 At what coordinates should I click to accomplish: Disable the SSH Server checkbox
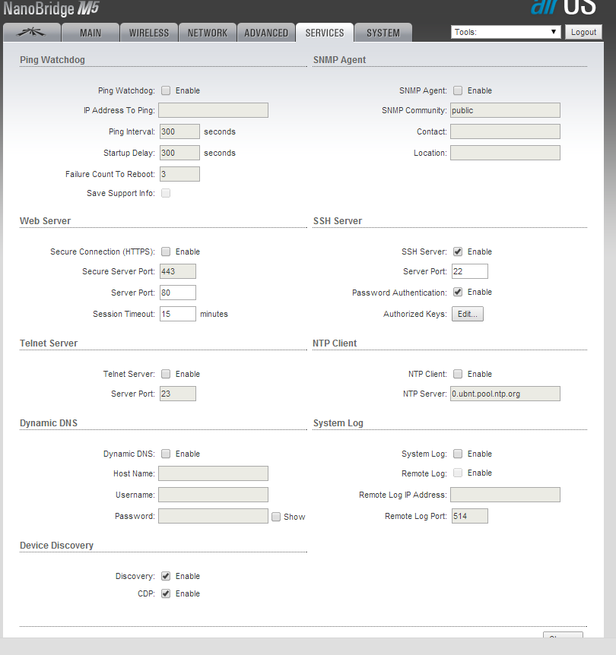tap(458, 252)
